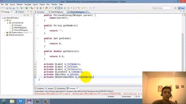The height and width of the screenshot is (104, 186).
Task: Click the New Java Class icon
Action: [41, 8]
